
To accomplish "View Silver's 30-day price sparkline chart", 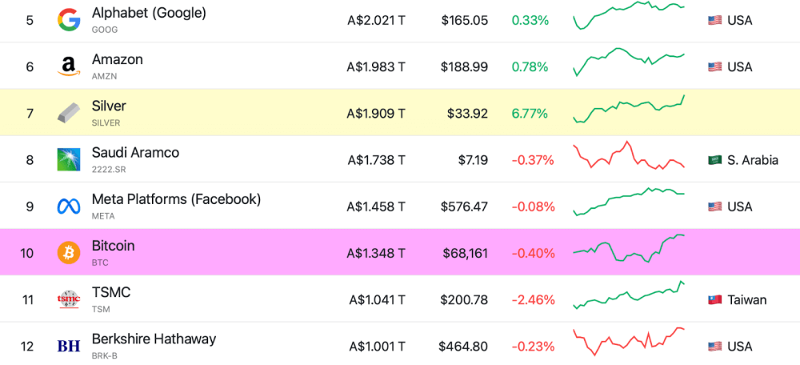I will tap(629, 111).
